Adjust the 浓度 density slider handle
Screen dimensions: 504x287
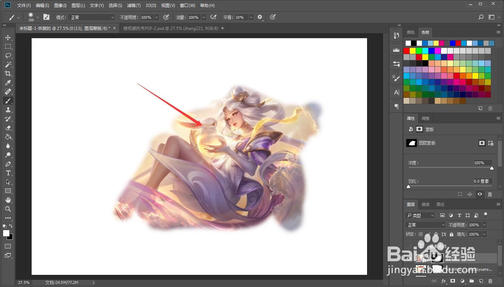(491, 168)
